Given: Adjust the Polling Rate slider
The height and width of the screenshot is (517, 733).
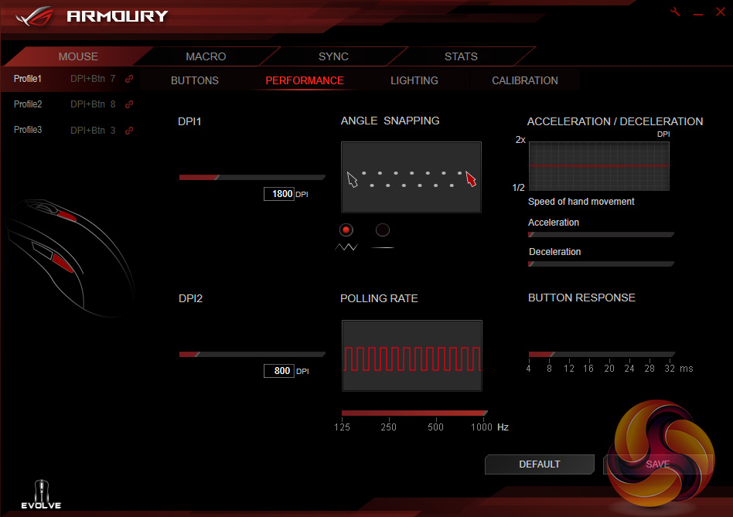Looking at the screenshot, I should tap(414, 413).
